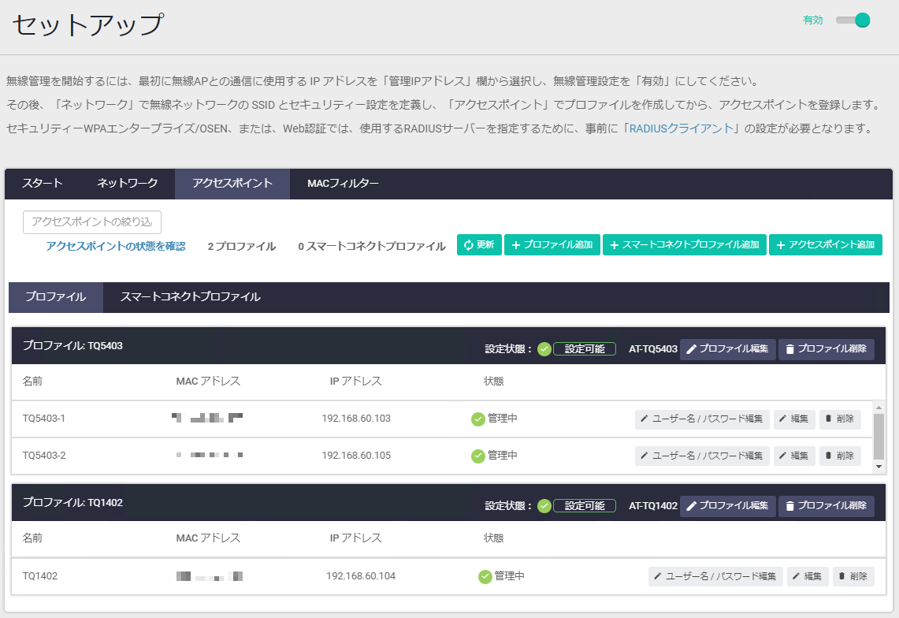899x618 pixels.
Task: Click アクセスポイント追加 plus button
Action: (x=825, y=245)
